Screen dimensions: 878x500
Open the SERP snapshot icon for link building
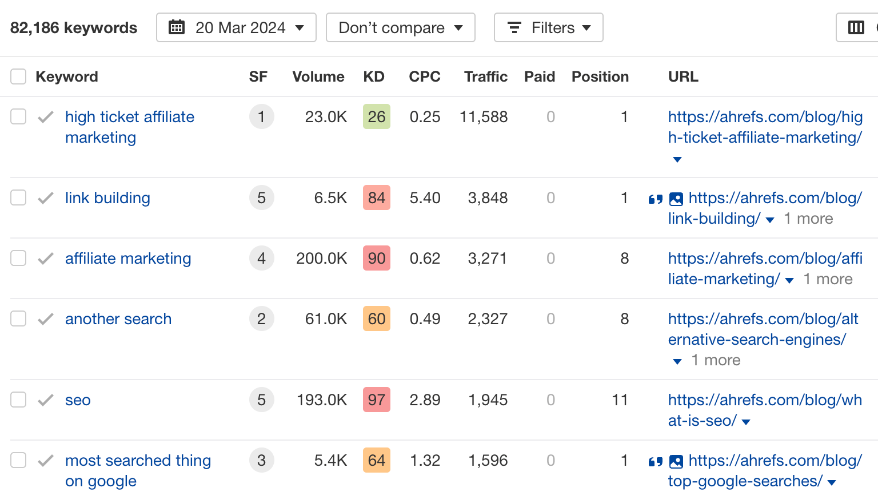click(676, 199)
